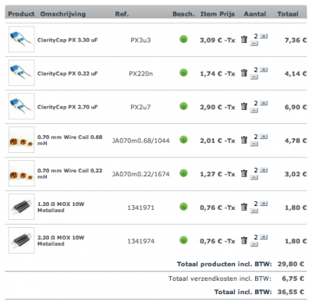
Task: Remove the 0.22 mH Wire Coil item
Action: click(244, 174)
